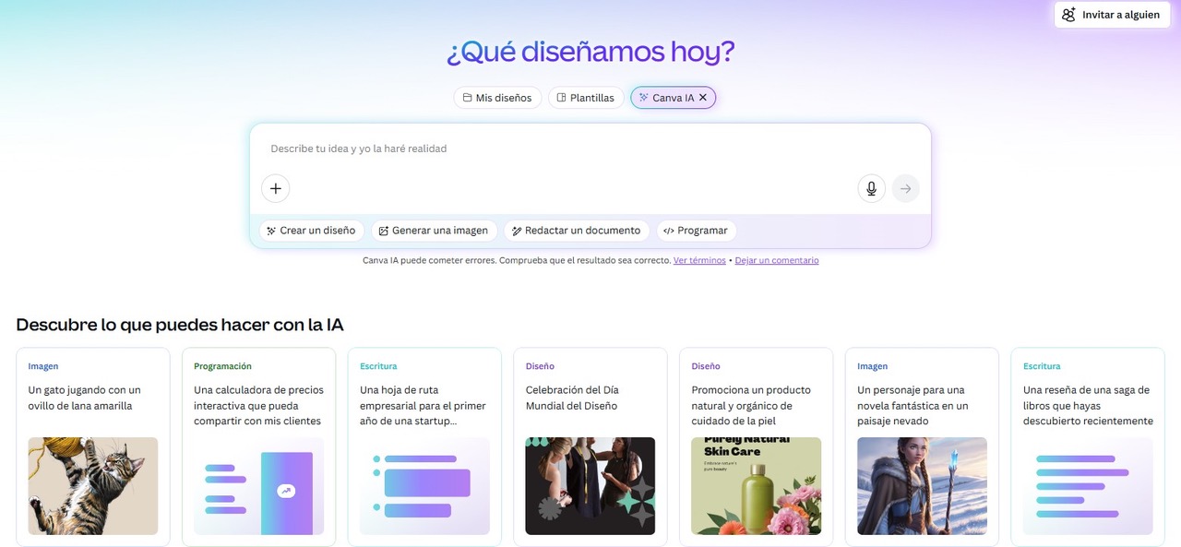
Task: Activate the Mis diseños filter
Action: [497, 97]
